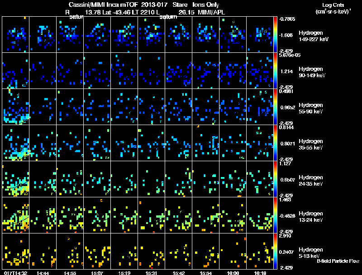362x275 pixels.
Task: Click the Hydrogen 90-149 keV row label
Action: (312, 72)
